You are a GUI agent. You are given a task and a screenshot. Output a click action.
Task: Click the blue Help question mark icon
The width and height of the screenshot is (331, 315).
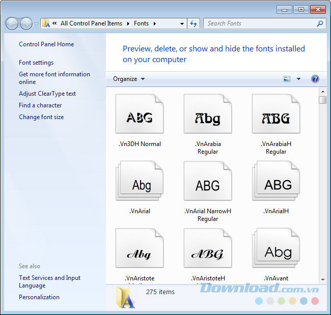coord(315,79)
